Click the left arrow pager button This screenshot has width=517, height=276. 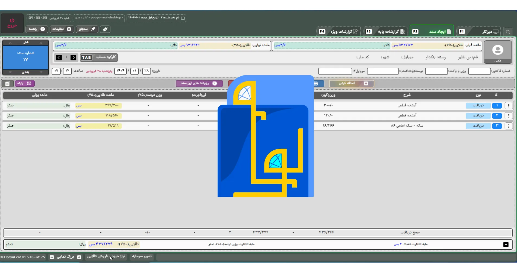point(59,57)
